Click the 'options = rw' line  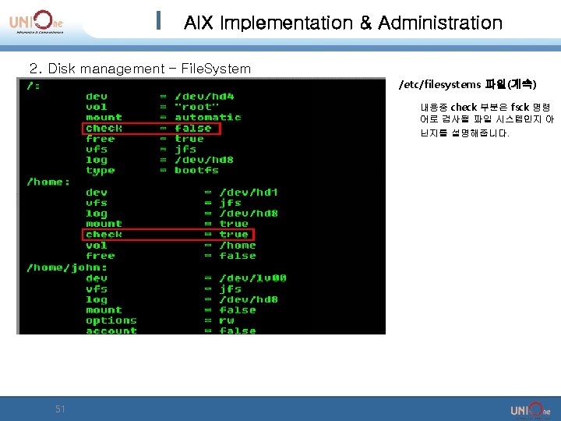(160, 320)
